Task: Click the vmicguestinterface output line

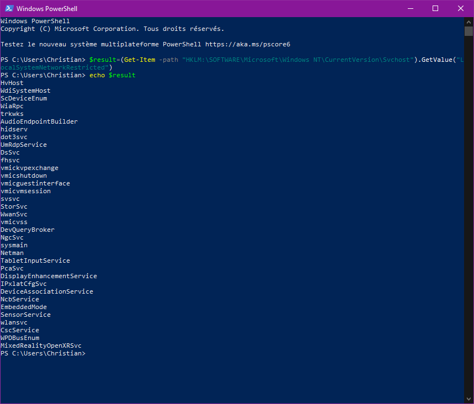Action: tap(35, 183)
